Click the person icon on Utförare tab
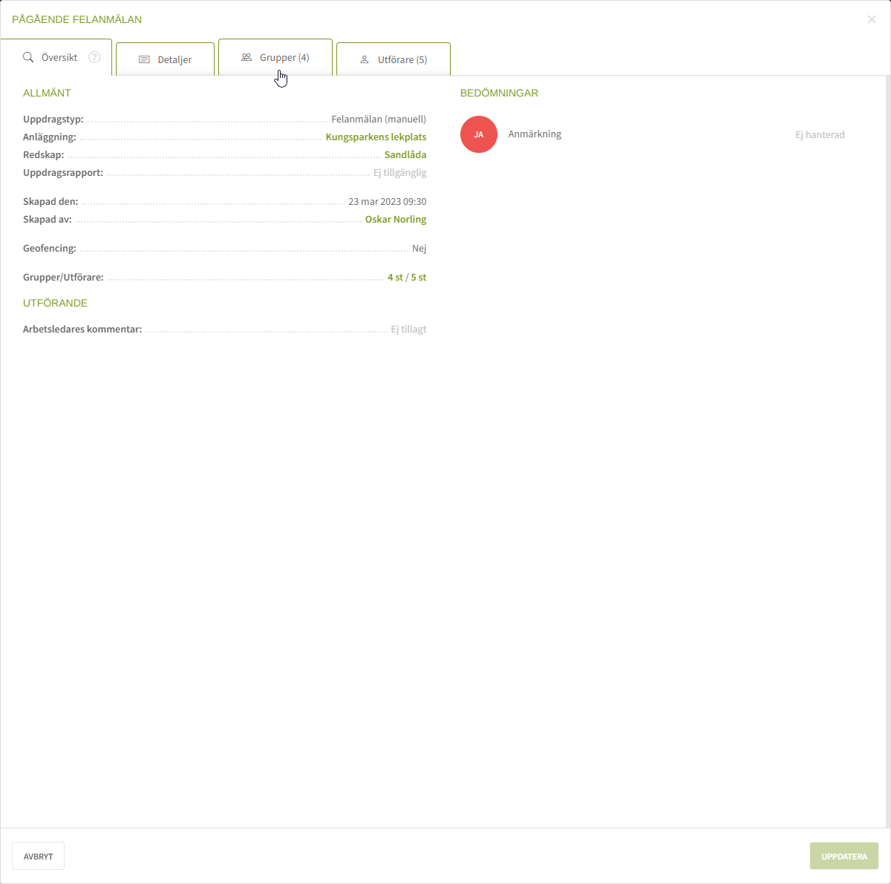This screenshot has height=884, width=891. coord(365,59)
